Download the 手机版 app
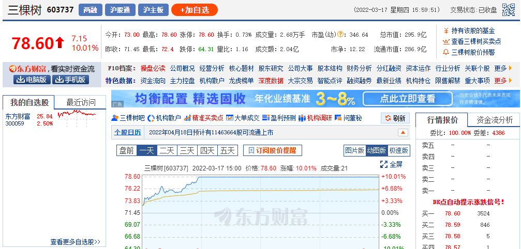The image size is (521, 249). tap(70, 80)
